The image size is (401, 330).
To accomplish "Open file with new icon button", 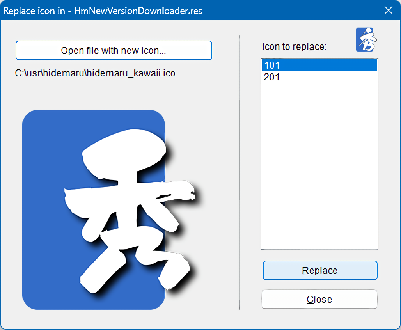I will coord(114,51).
